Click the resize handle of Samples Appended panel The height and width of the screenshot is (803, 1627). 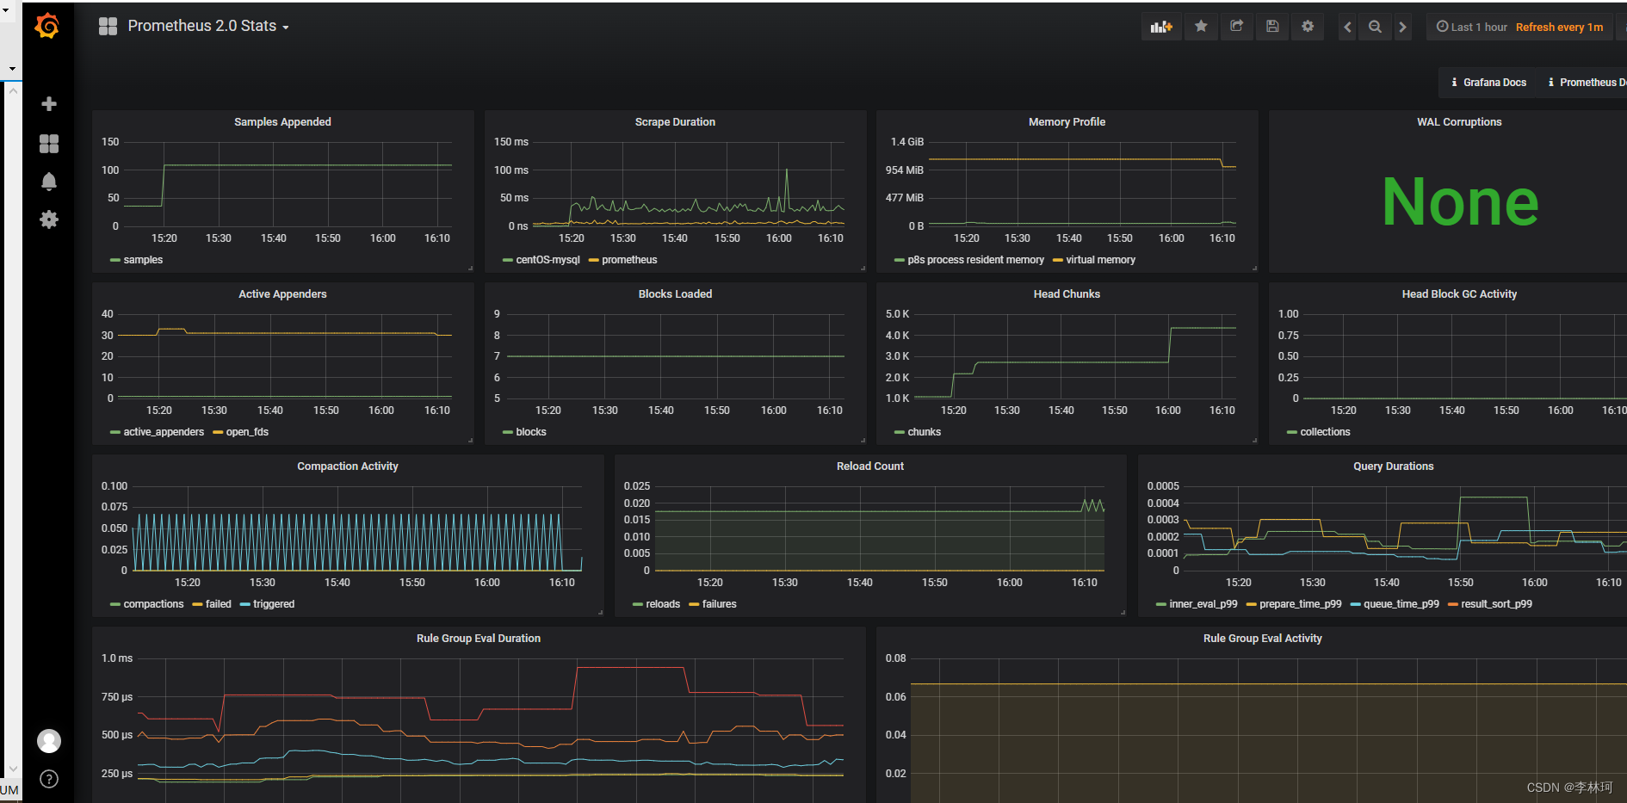pos(470,269)
